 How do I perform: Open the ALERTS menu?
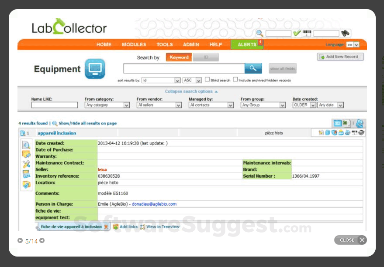247,44
